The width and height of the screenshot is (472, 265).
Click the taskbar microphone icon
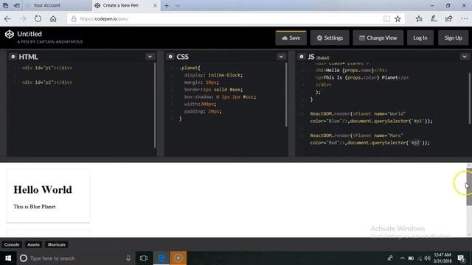click(x=128, y=258)
